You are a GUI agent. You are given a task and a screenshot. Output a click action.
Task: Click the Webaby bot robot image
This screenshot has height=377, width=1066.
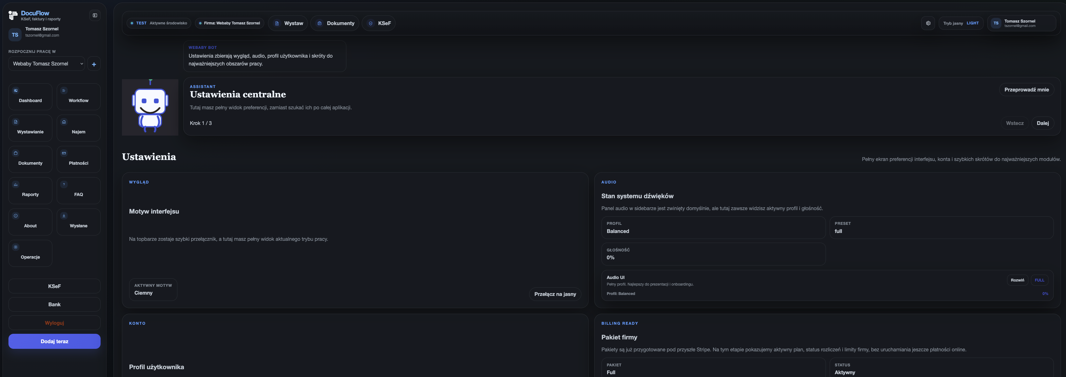[x=150, y=107]
